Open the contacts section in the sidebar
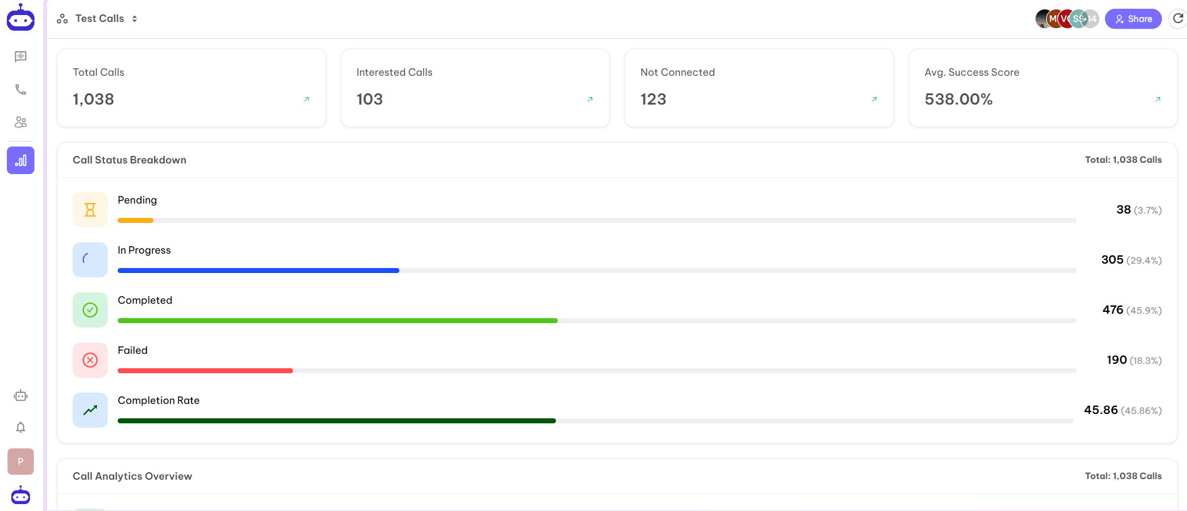The width and height of the screenshot is (1187, 511). (21, 121)
